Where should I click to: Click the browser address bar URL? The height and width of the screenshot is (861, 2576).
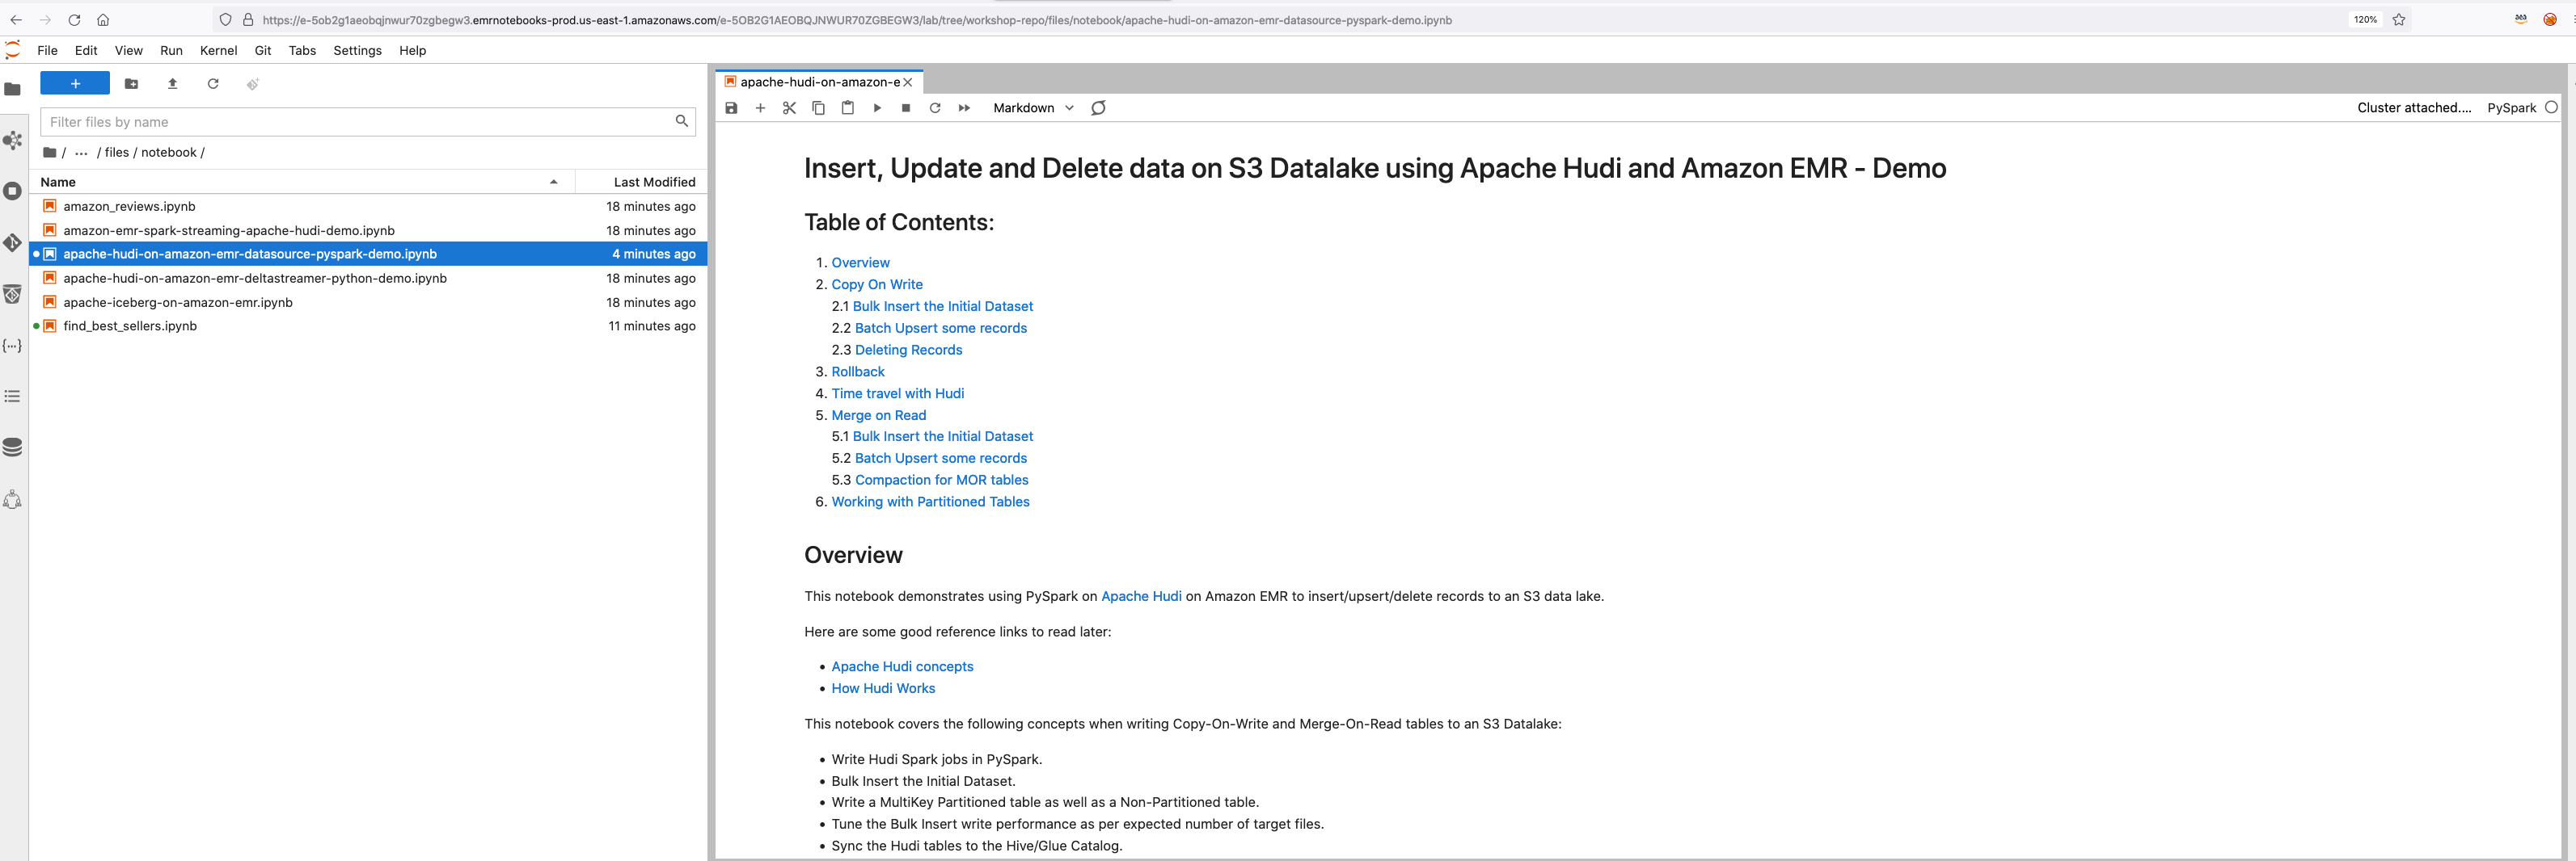856,20
